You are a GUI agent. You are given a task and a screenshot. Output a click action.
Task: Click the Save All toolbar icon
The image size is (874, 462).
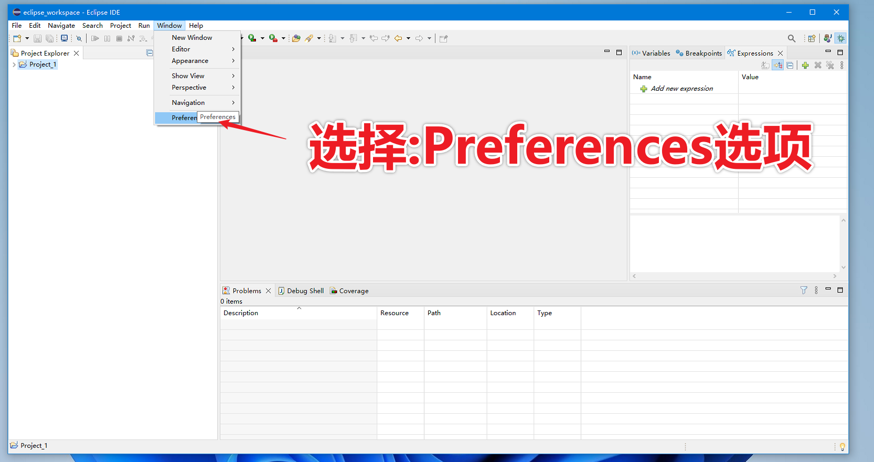click(x=50, y=38)
